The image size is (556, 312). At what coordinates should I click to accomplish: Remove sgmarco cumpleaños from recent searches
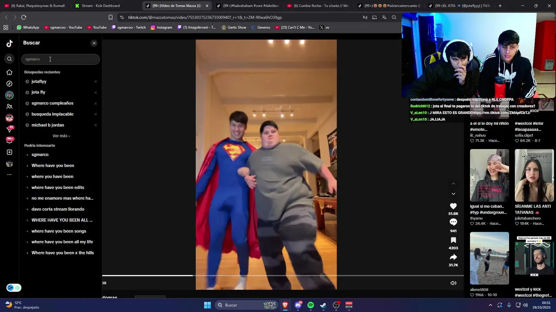pyautogui.click(x=96, y=103)
